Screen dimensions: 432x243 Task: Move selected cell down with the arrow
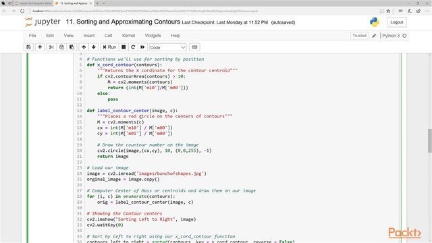[x=94, y=47]
